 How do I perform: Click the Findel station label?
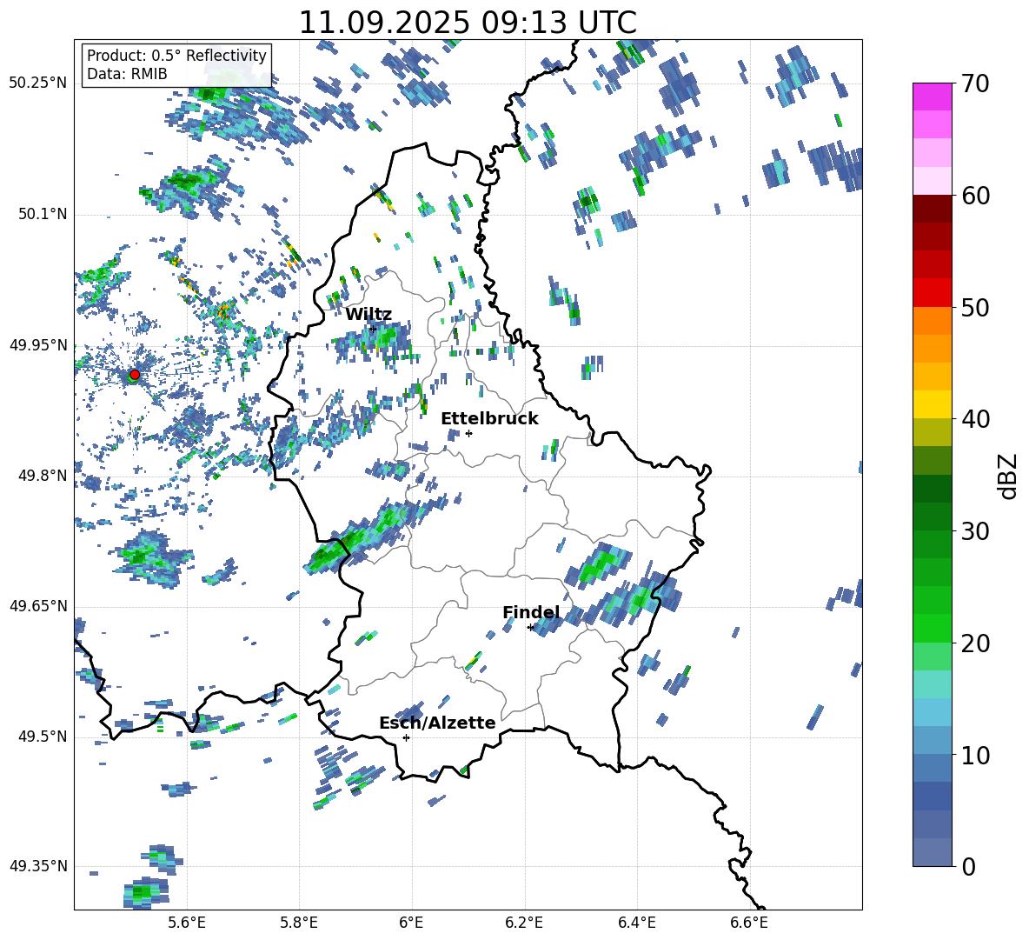tap(531, 612)
